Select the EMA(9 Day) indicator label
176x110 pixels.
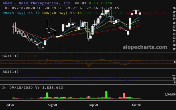click(x=12, y=13)
